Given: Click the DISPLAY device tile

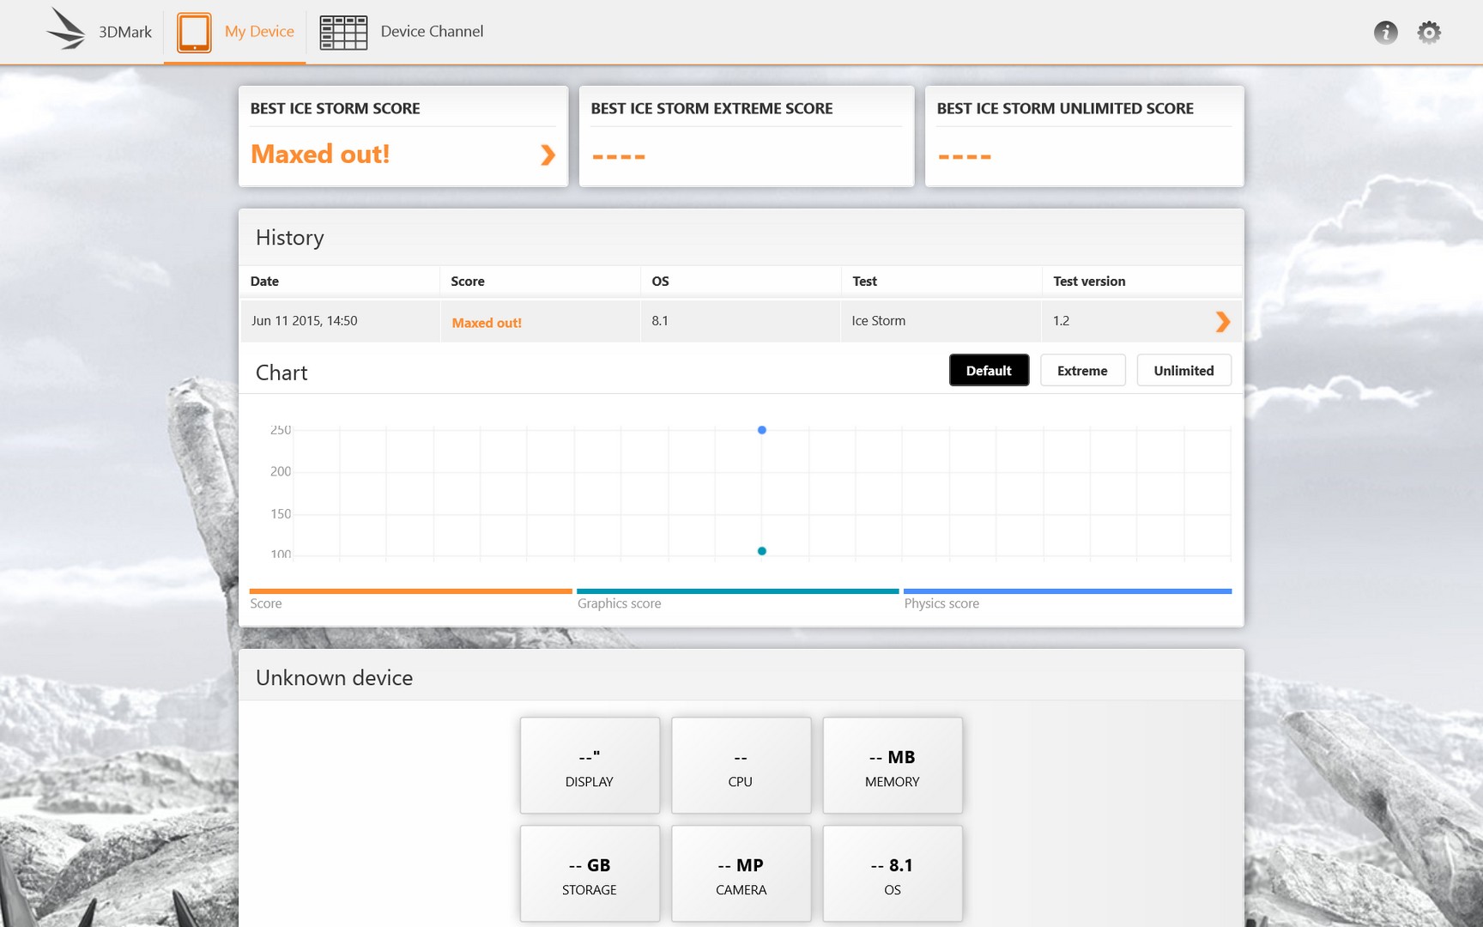Looking at the screenshot, I should coord(590,766).
